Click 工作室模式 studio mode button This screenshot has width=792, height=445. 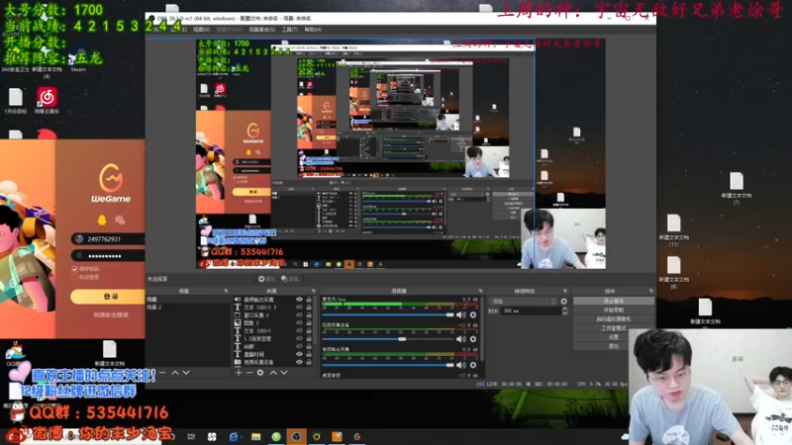pos(613,328)
